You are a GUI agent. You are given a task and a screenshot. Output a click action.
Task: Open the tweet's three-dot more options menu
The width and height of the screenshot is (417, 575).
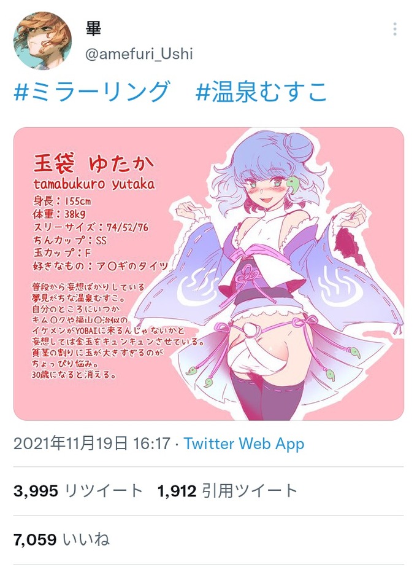click(x=395, y=29)
